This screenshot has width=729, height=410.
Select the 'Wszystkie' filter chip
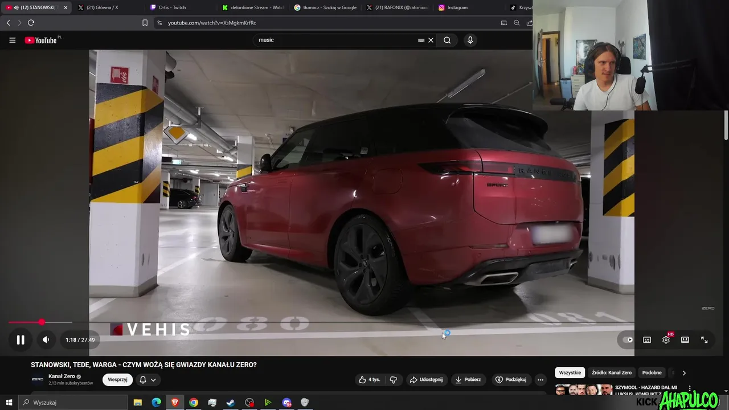570,372
